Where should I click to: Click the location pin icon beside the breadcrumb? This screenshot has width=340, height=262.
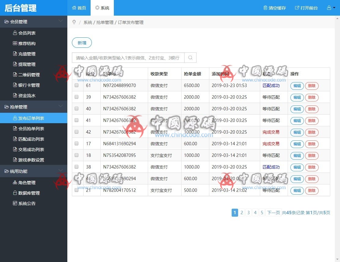(x=73, y=22)
